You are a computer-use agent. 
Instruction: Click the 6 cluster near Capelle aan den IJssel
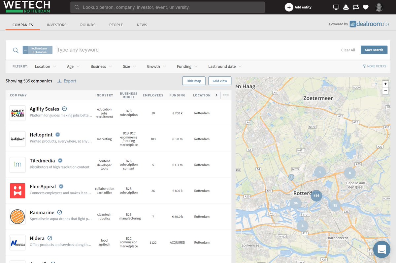350,173
